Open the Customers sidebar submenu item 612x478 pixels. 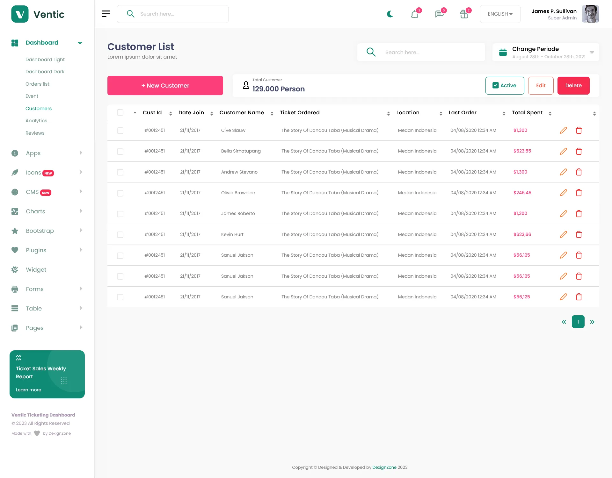39,109
